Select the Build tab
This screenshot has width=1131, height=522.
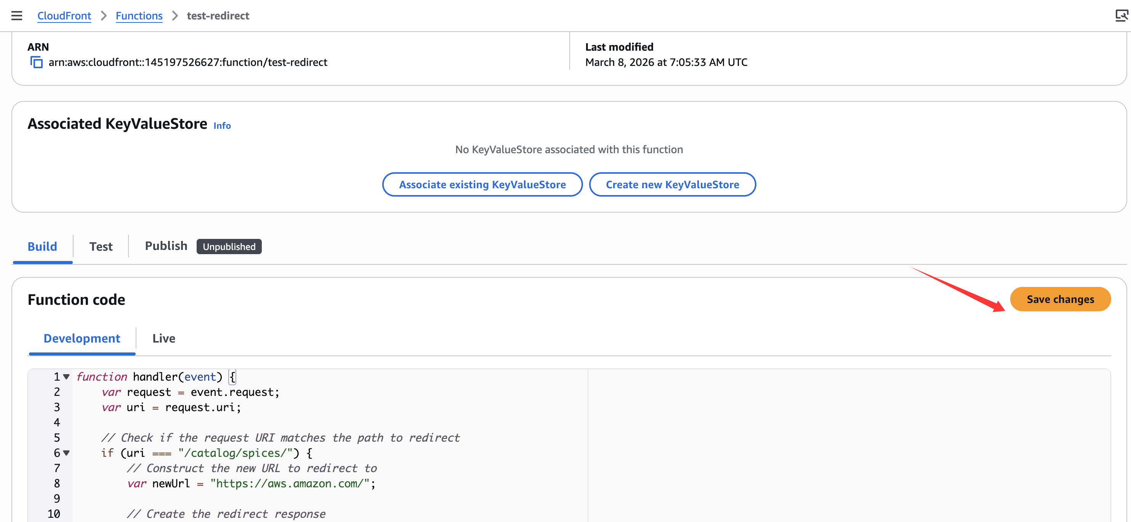pos(42,246)
